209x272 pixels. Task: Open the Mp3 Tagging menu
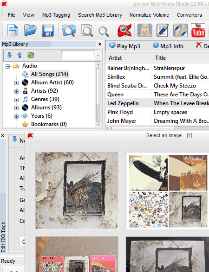[56, 15]
